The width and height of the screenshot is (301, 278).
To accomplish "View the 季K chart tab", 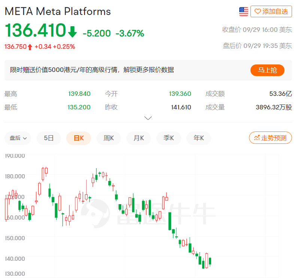I will click(x=168, y=138).
